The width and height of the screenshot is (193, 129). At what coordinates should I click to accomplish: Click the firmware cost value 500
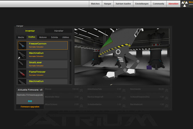(x=30, y=101)
